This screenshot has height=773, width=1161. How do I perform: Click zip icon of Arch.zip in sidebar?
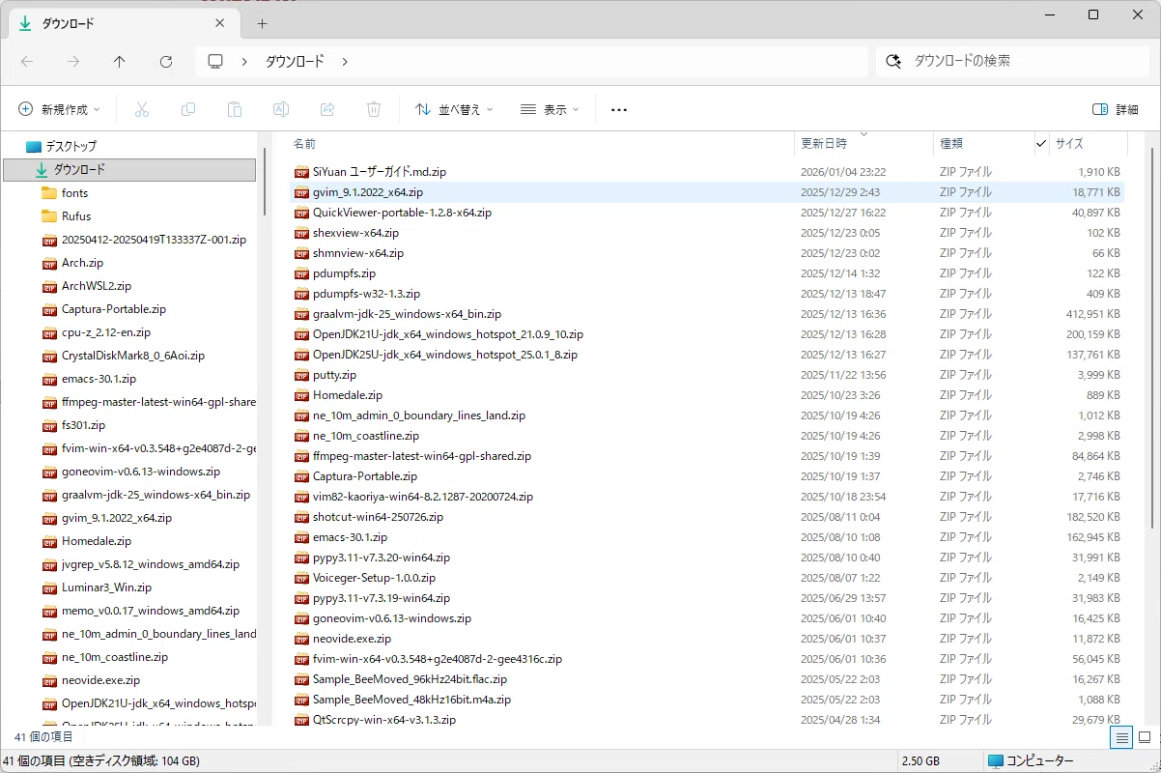(49, 263)
